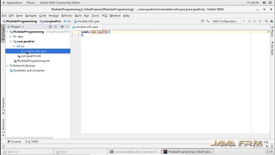Toggle the Maven side tab
Image resolution: width=275 pixels, height=155 pixels.
[272, 31]
